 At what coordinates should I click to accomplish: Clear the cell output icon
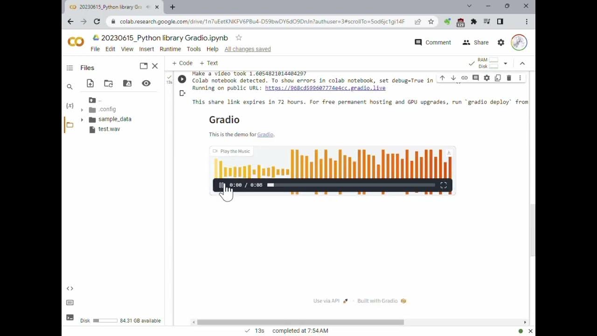(182, 93)
